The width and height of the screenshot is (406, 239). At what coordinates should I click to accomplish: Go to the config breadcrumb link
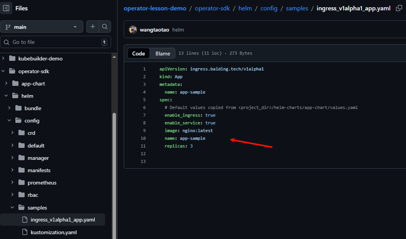(x=269, y=8)
